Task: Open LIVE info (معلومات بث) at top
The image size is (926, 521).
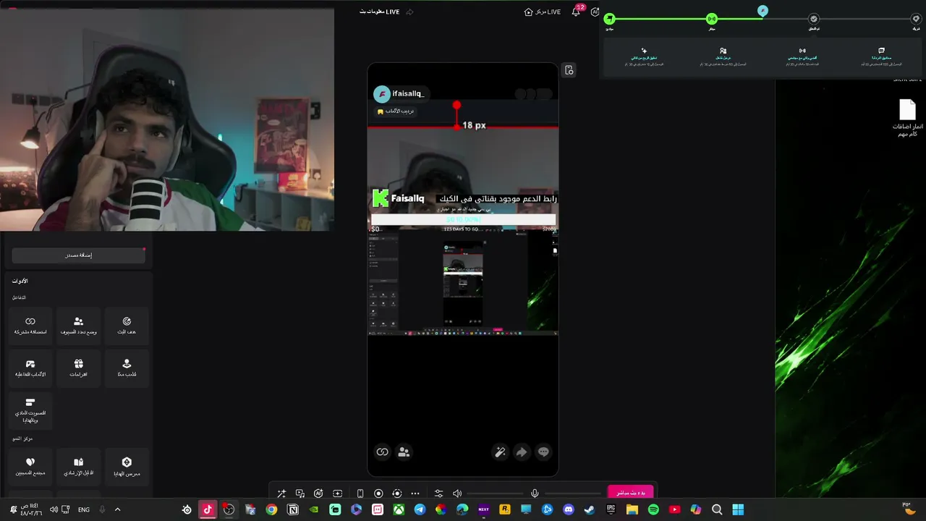Action: tap(379, 12)
